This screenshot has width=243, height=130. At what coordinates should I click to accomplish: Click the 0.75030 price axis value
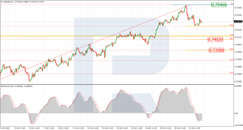238,15
